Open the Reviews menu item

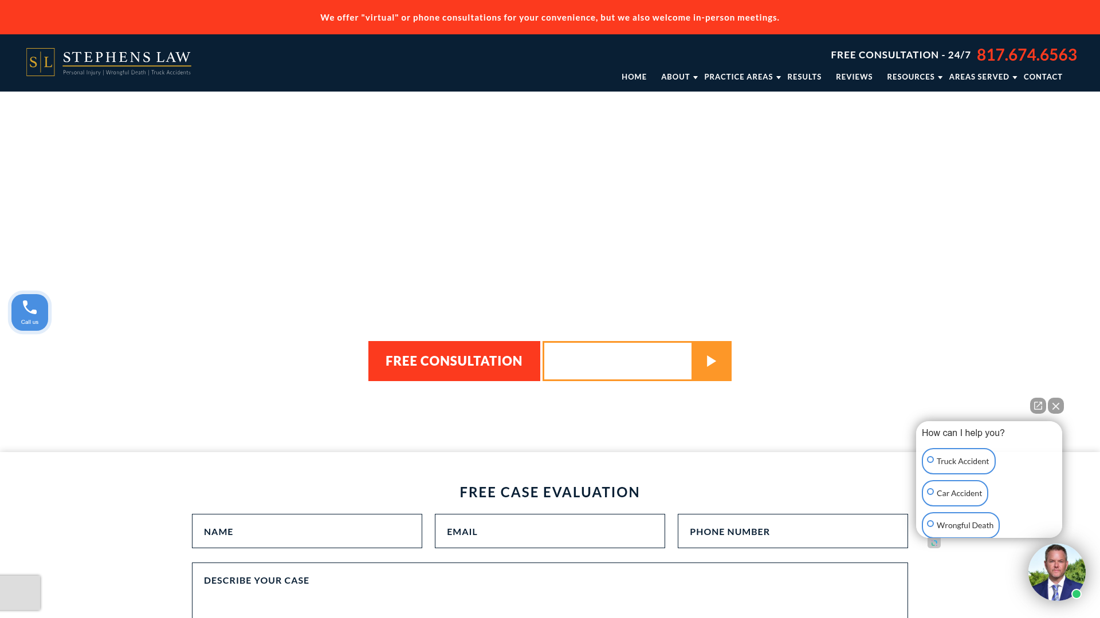pos(854,77)
